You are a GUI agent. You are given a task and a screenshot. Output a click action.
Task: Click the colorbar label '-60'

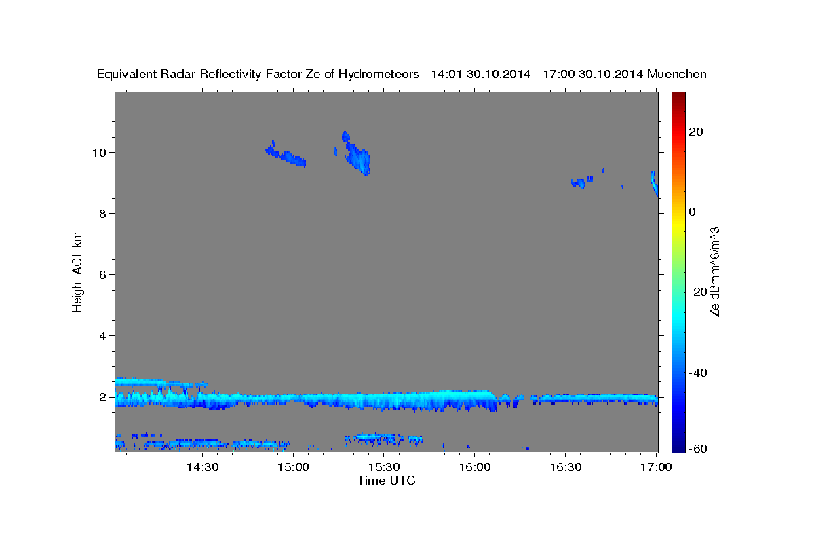click(x=699, y=449)
